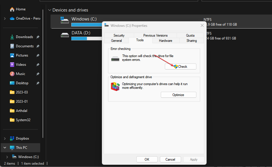Viewport: 272px width, 167px height.
Task: Click "free of 118 GB" text
Action: click(226, 25)
